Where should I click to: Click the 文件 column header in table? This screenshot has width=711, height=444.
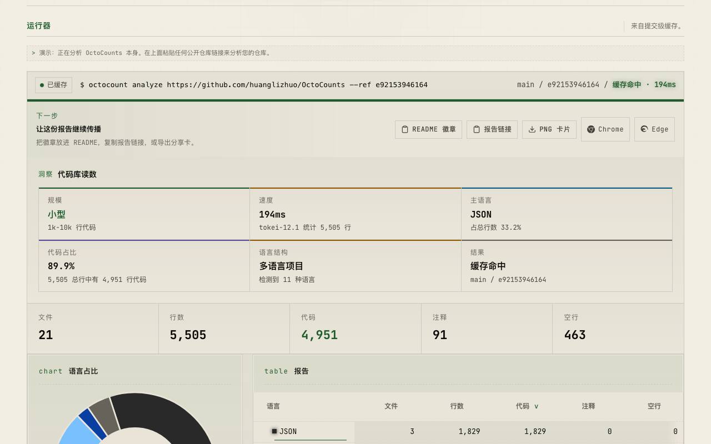[391, 406]
